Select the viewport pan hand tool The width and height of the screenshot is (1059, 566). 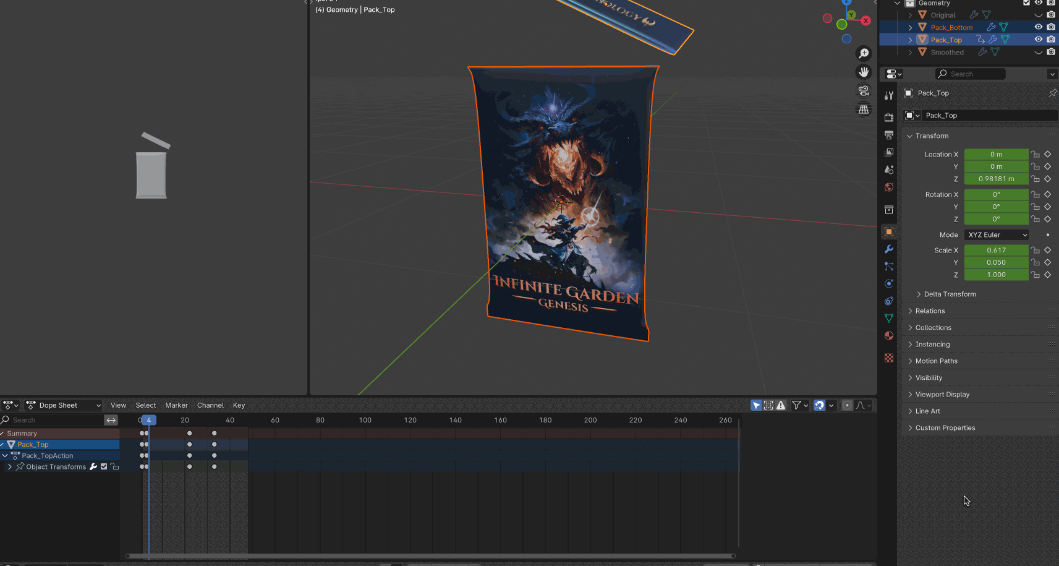pos(864,72)
